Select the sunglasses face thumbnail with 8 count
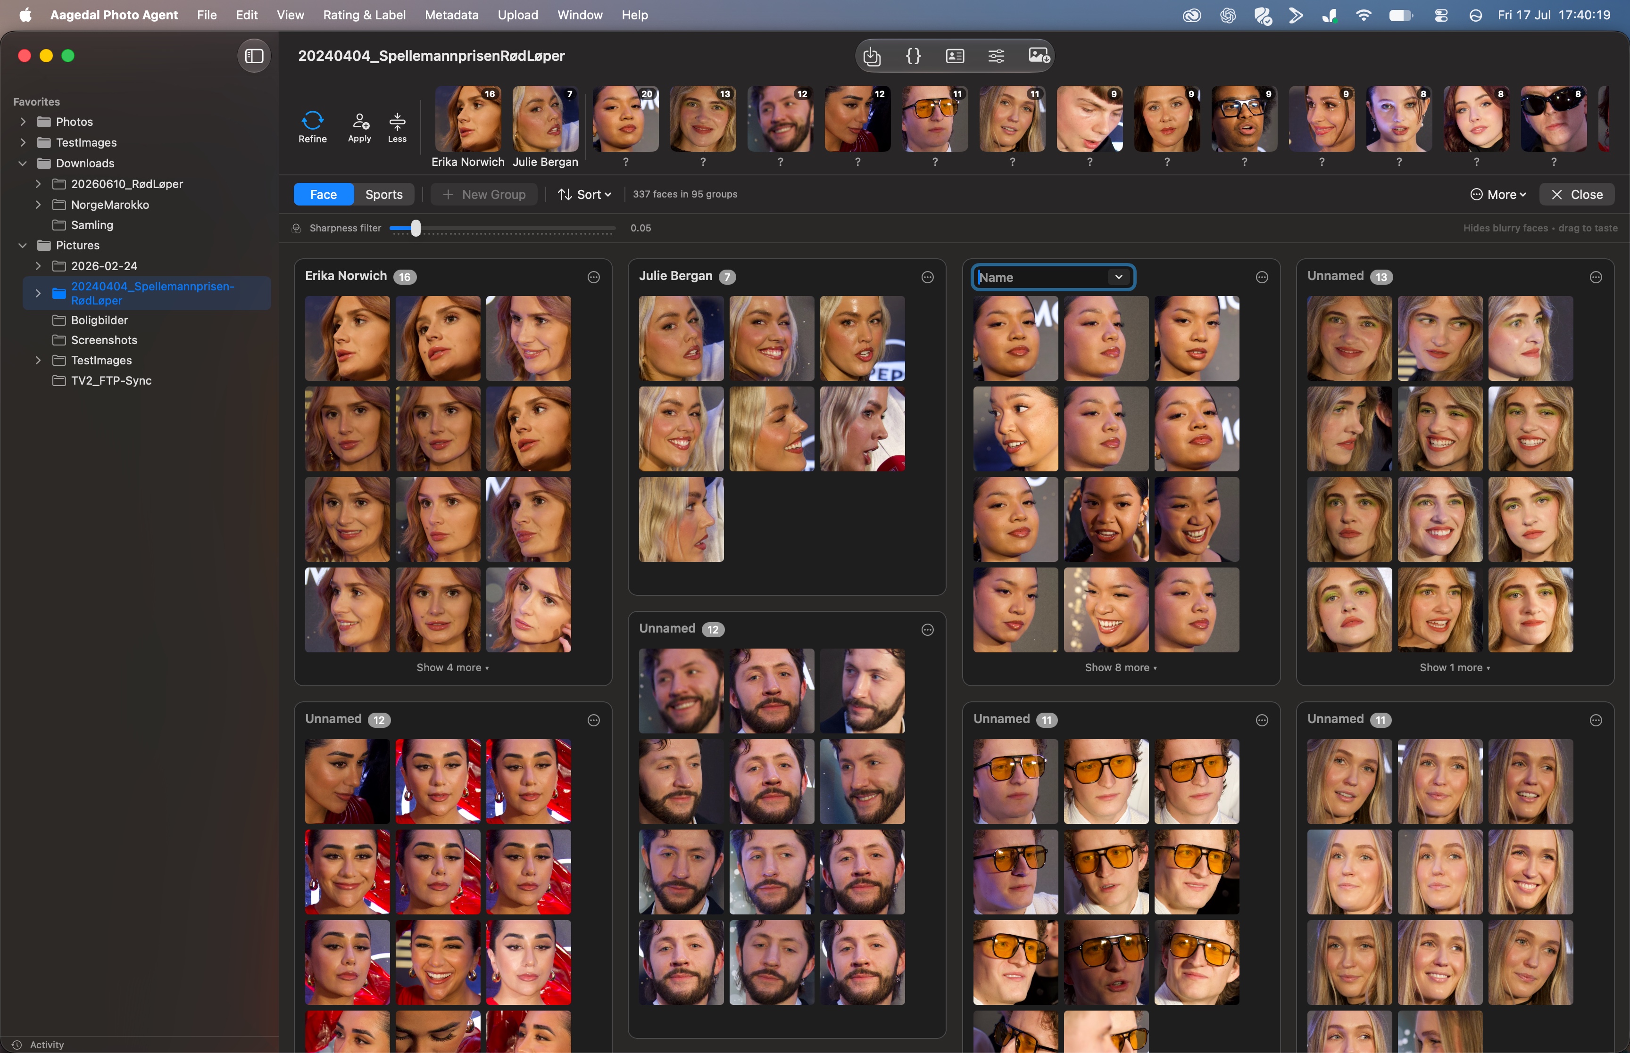 [x=1554, y=118]
